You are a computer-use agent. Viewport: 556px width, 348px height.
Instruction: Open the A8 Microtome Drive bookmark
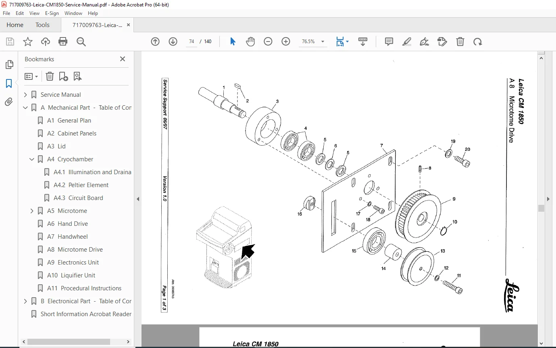click(75, 250)
